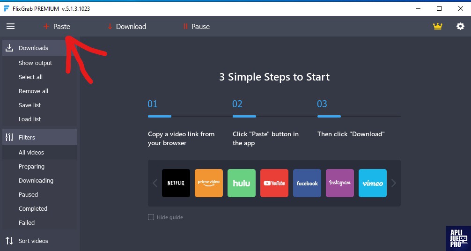Check the Hide guide checkbox
471x251 pixels.
point(151,217)
